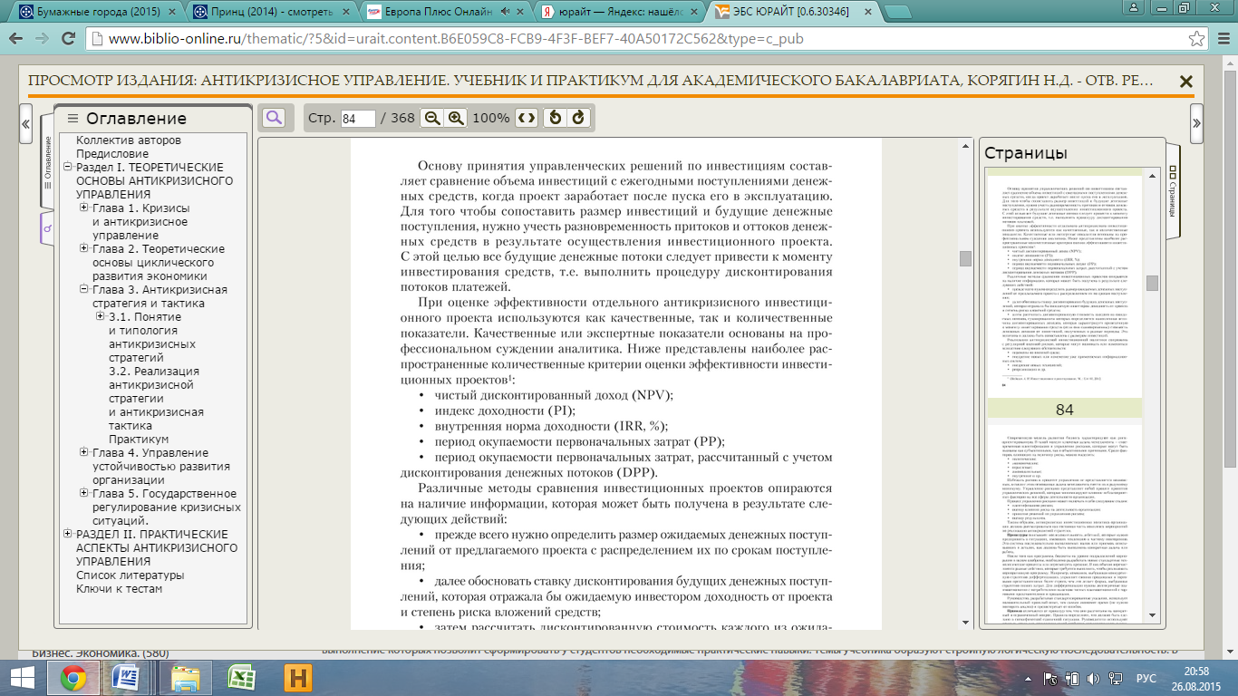Open Практикум in contents tree

click(x=138, y=440)
